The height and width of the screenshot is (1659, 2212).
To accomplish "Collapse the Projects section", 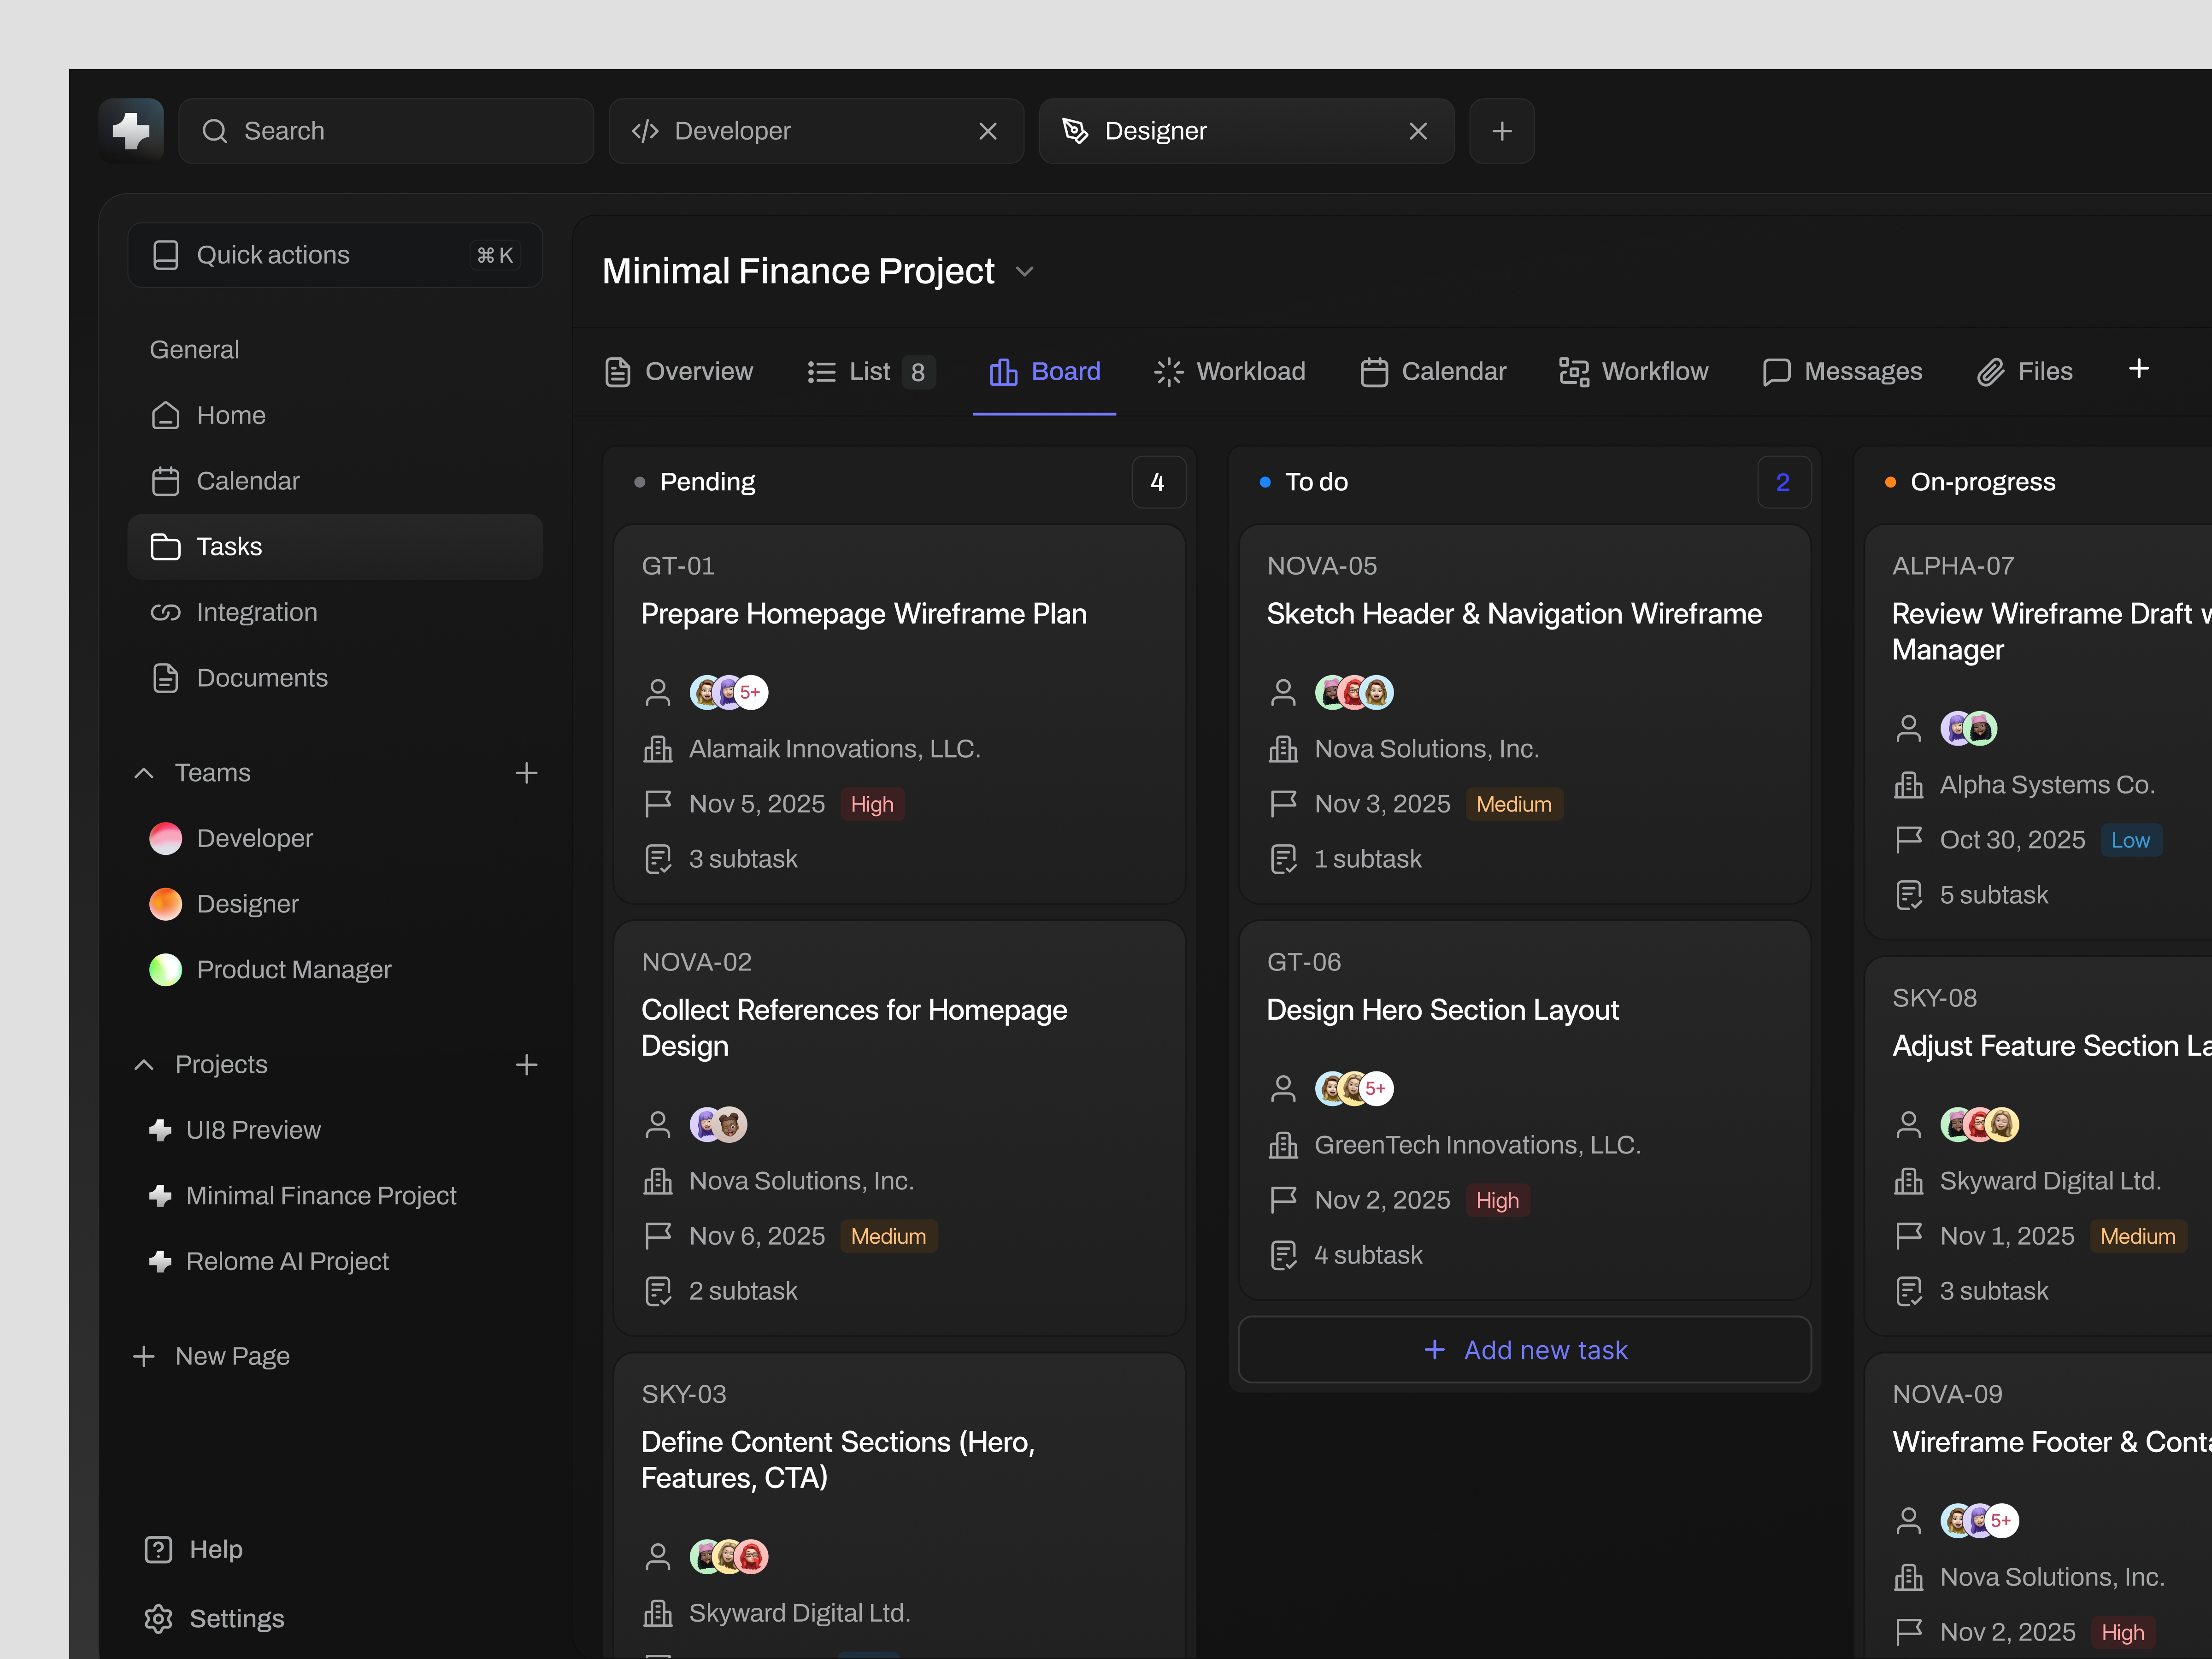I will pos(143,1064).
